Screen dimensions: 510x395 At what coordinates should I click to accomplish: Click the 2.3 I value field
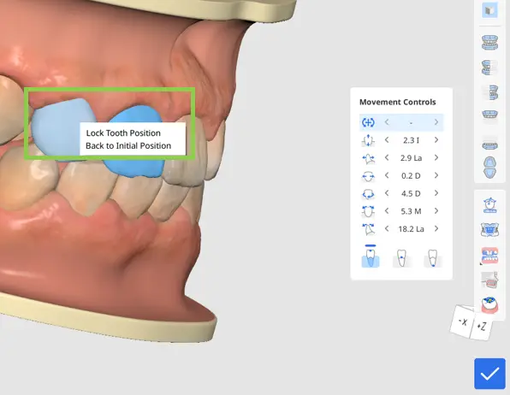[411, 140]
